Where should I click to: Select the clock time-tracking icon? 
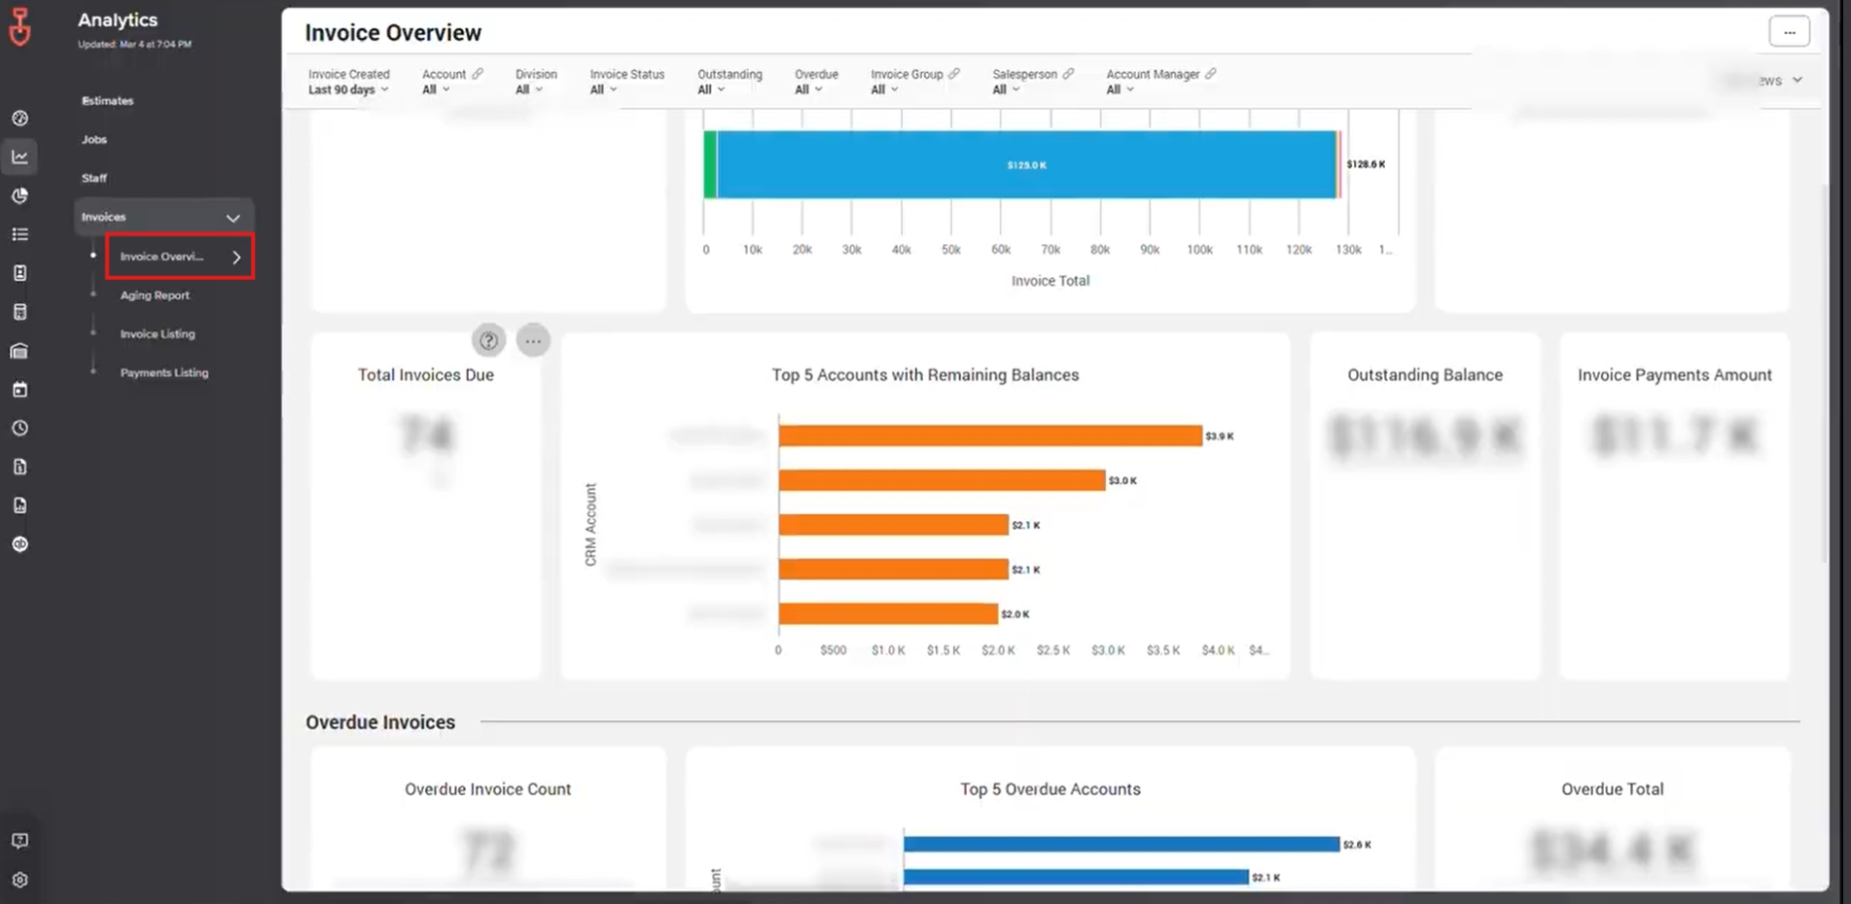(19, 428)
